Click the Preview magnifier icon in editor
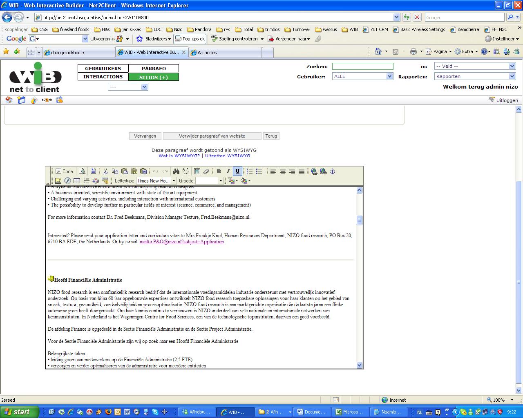 [82, 171]
